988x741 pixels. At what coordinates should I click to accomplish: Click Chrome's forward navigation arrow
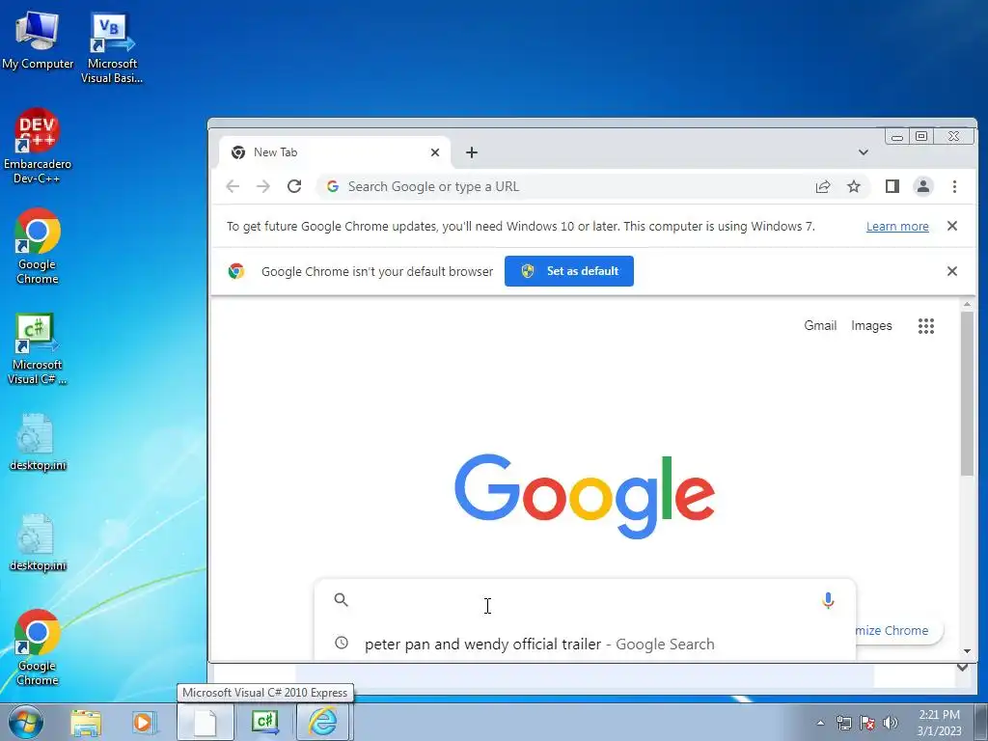tap(263, 186)
